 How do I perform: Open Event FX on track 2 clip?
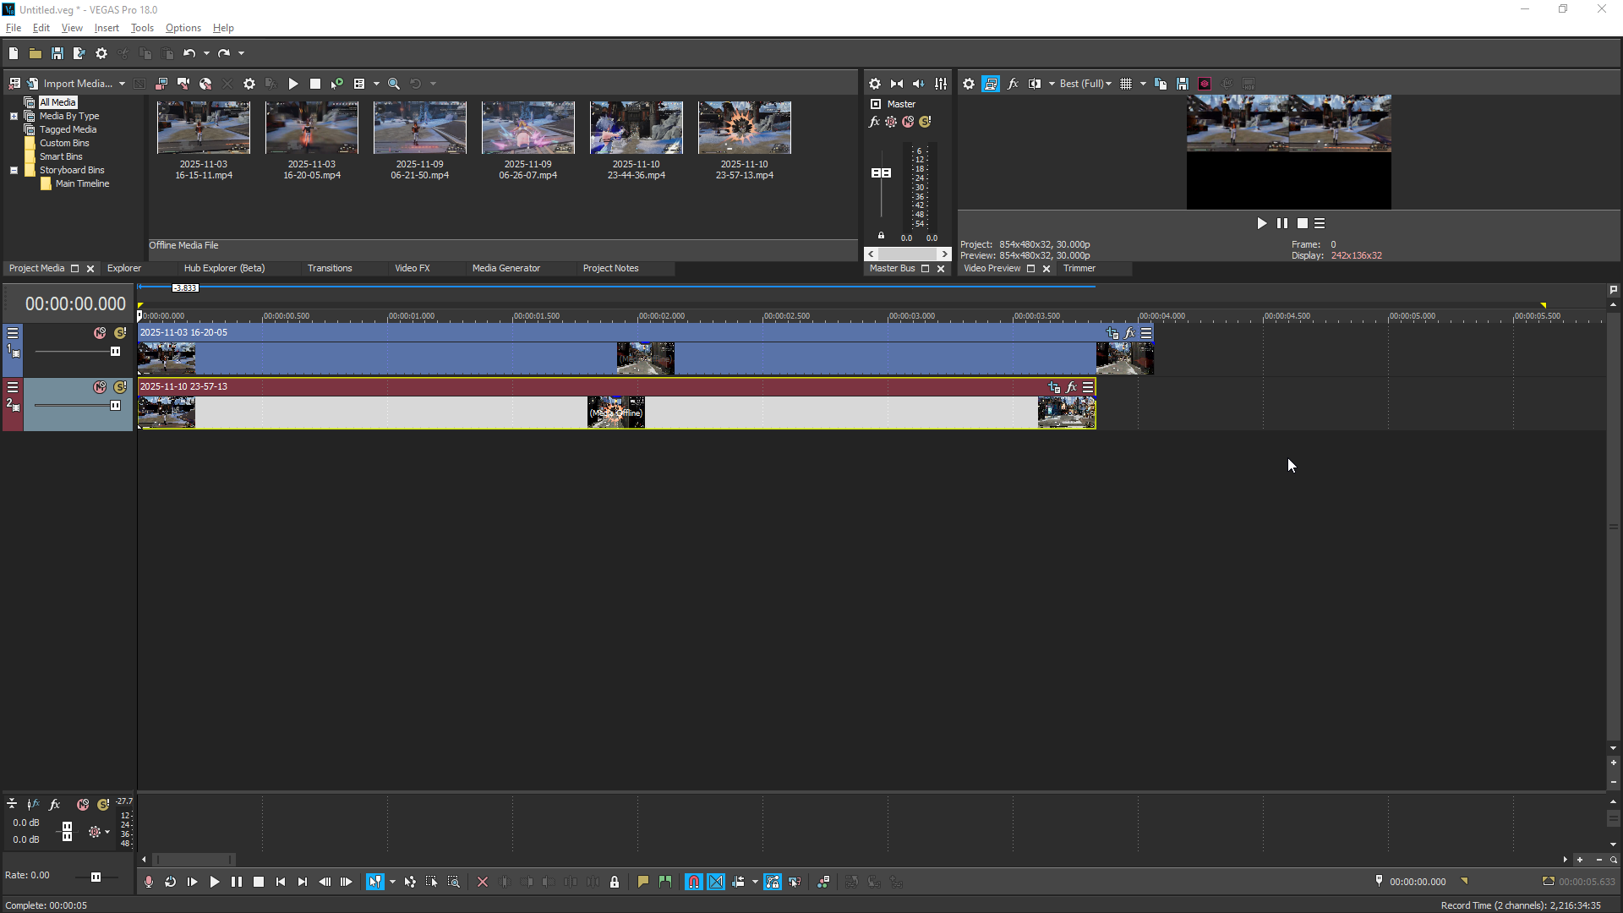(1071, 387)
